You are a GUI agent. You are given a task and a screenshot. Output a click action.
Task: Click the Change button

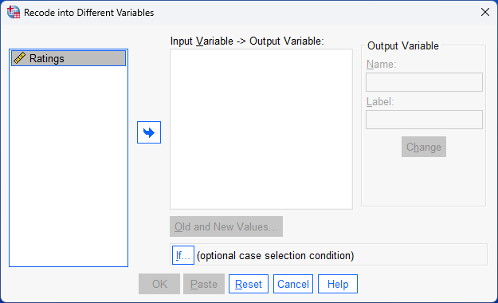click(424, 147)
